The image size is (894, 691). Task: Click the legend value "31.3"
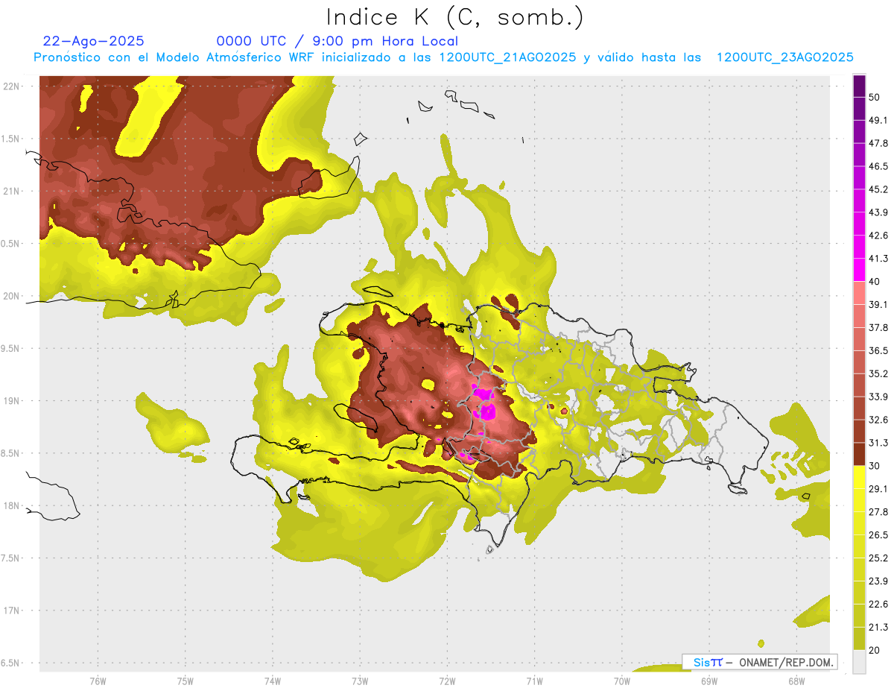(878, 443)
